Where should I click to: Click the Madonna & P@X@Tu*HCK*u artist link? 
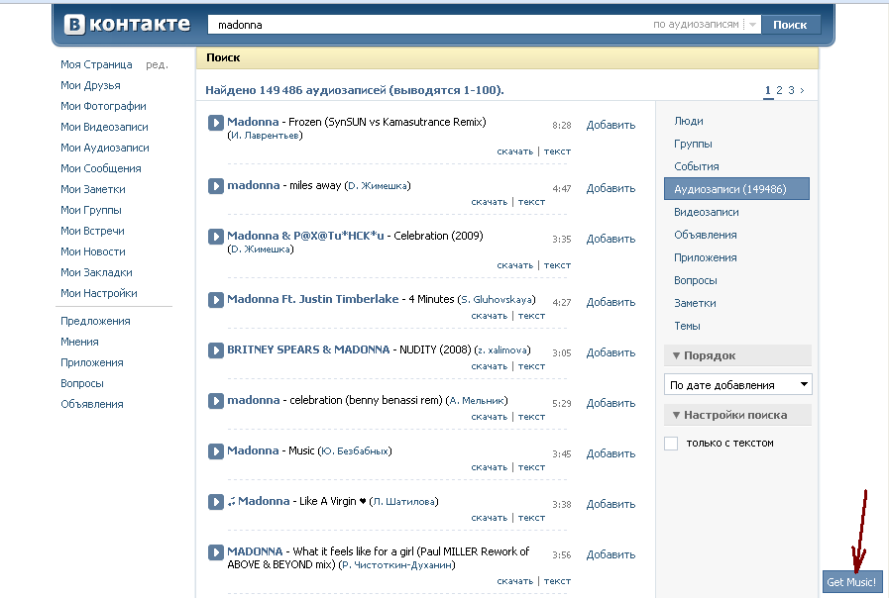[x=305, y=236]
